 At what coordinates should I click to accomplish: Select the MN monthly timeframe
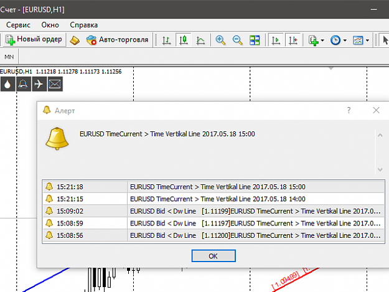pyautogui.click(x=9, y=57)
